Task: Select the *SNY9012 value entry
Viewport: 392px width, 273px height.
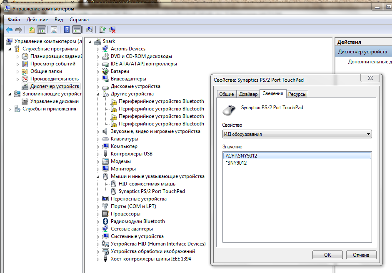Action: pos(236,163)
